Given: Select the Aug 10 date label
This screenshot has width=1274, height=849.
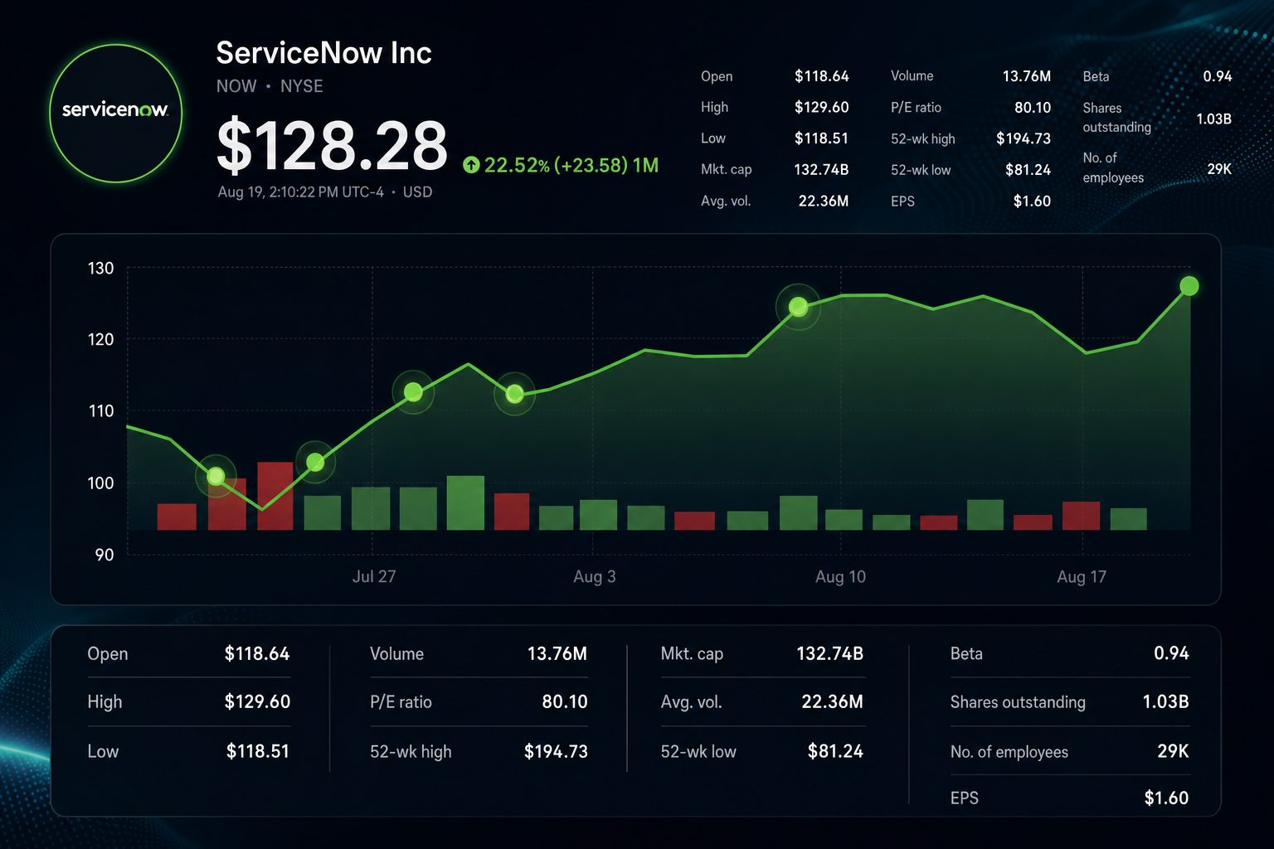Looking at the screenshot, I should (840, 577).
